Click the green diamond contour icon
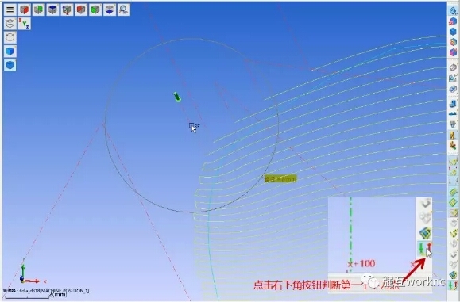 click(454, 202)
